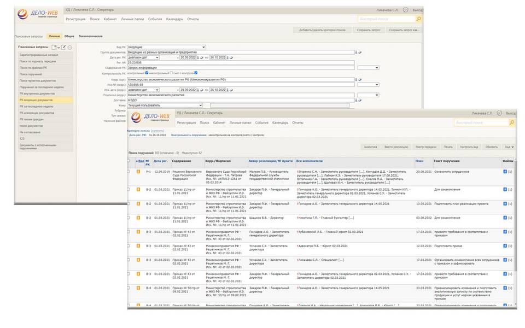
Task: Create new search query icon in sidebar
Action: (x=54, y=48)
